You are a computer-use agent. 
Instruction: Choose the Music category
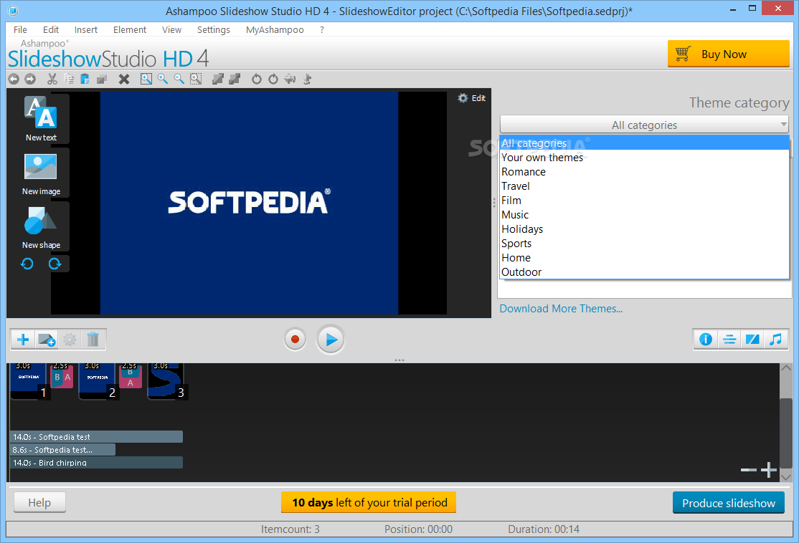point(644,215)
